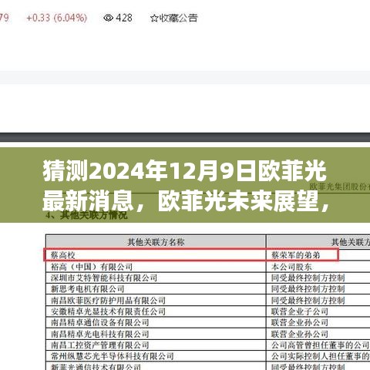Click the headline 猜测2024年12月9日欧菲光
The height and width of the screenshot is (370, 370).
tap(185, 171)
